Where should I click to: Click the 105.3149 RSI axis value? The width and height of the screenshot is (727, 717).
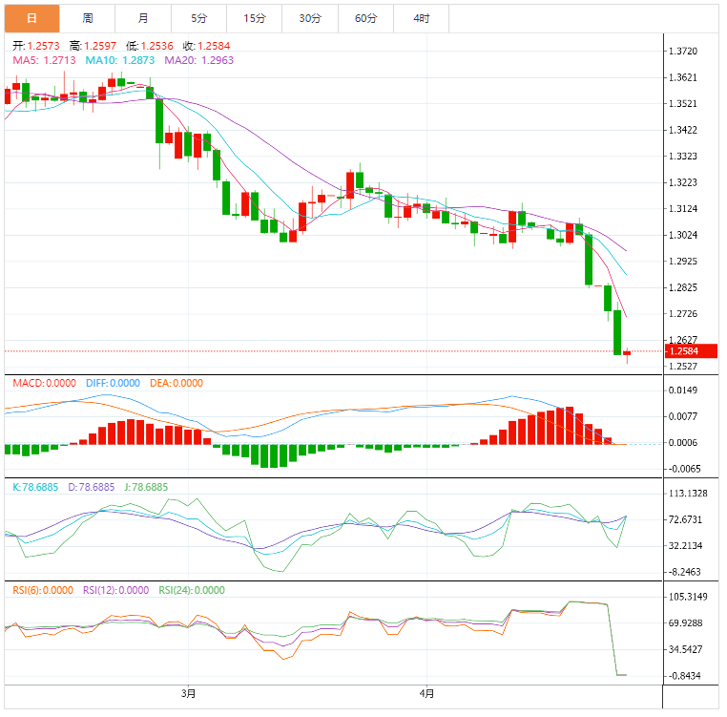688,597
